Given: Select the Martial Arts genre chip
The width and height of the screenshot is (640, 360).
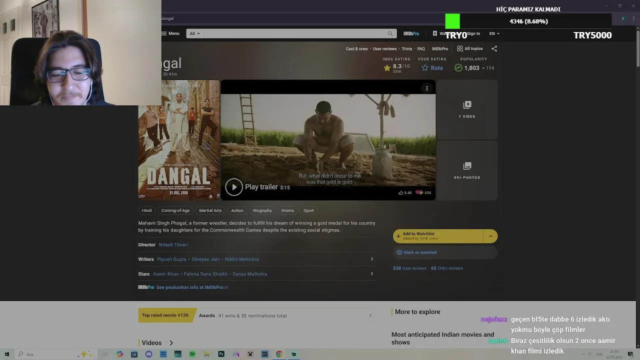Looking at the screenshot, I should 210,210.
